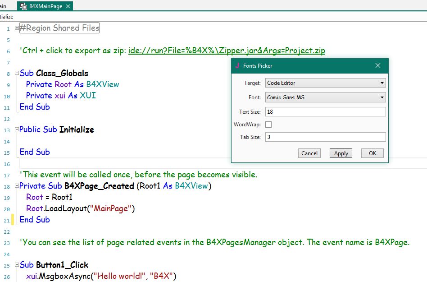Click the Fonts Picker dialog icon
427x282 pixels.
coord(237,65)
